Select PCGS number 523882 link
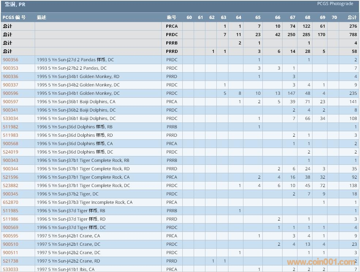 click(x=11, y=186)
